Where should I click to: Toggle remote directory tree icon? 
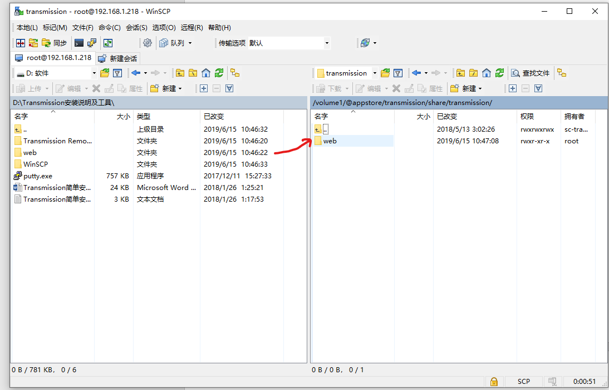click(x=562, y=73)
